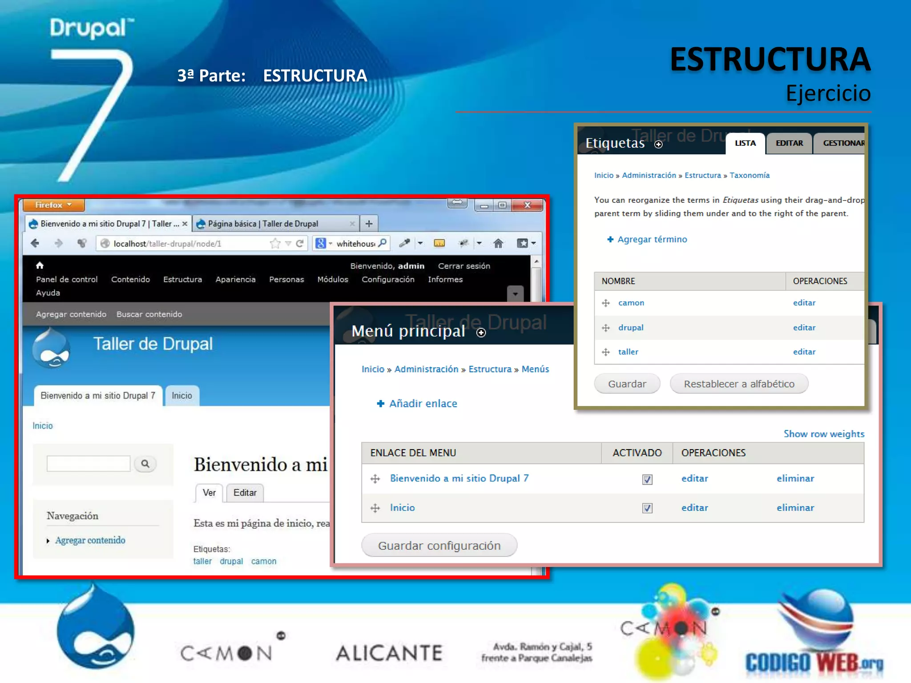Click the yellow ruler icon in Firefox toolbar
This screenshot has width=911, height=683.
pos(439,243)
